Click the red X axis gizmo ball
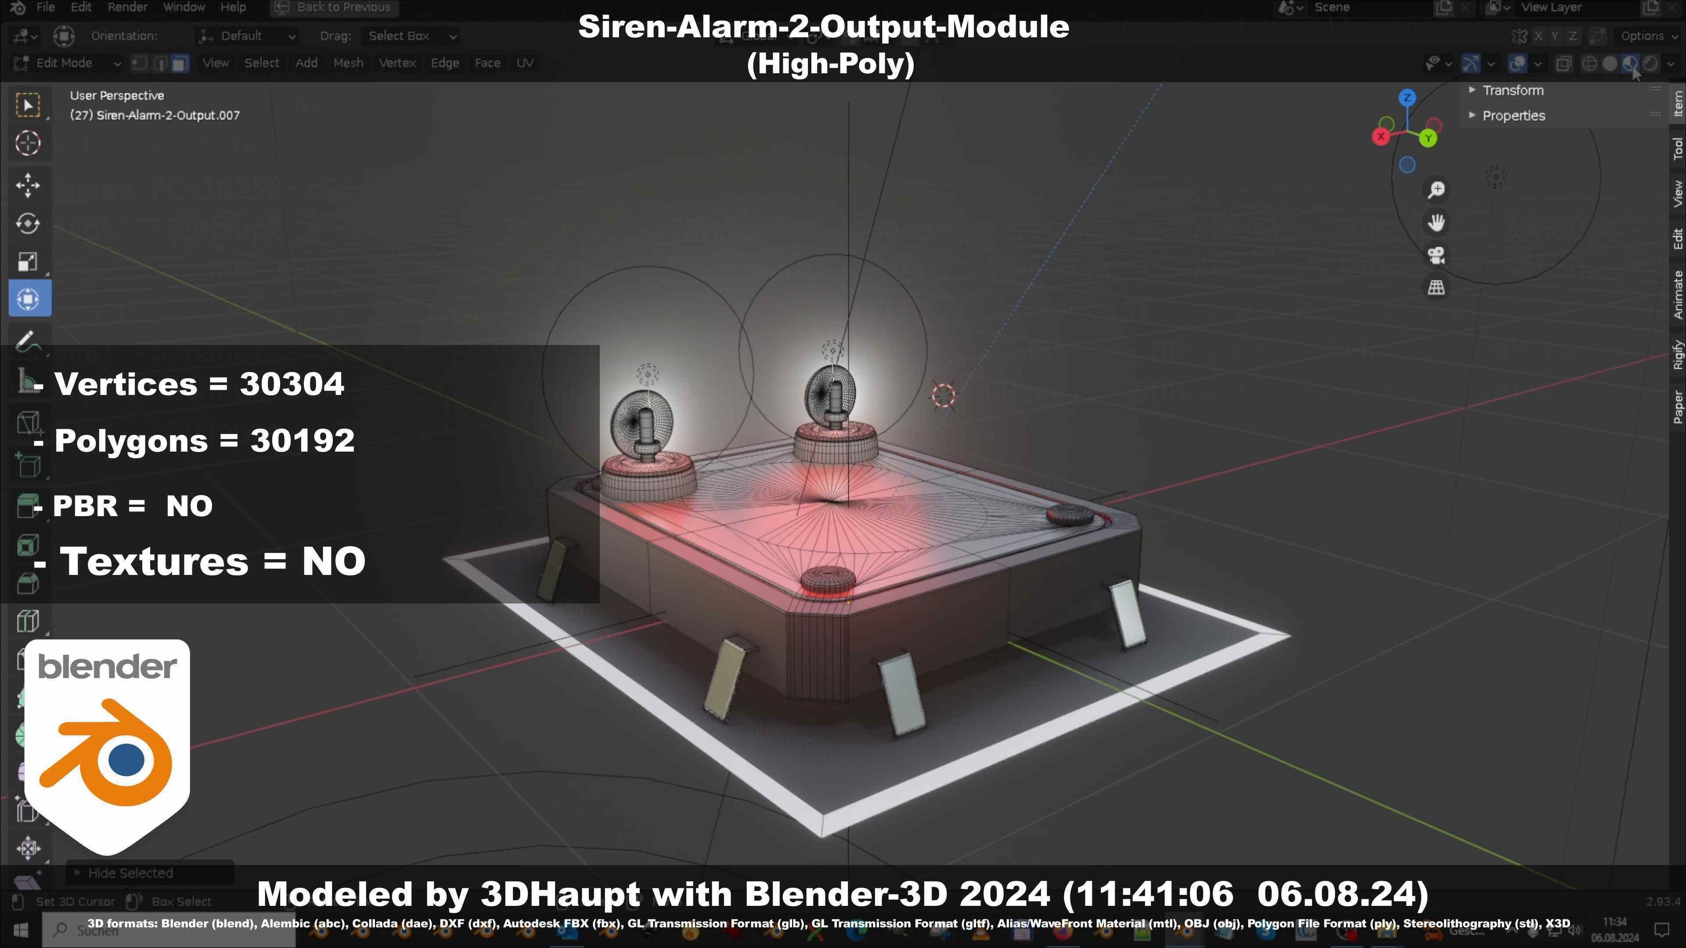The image size is (1686, 948). [1381, 137]
